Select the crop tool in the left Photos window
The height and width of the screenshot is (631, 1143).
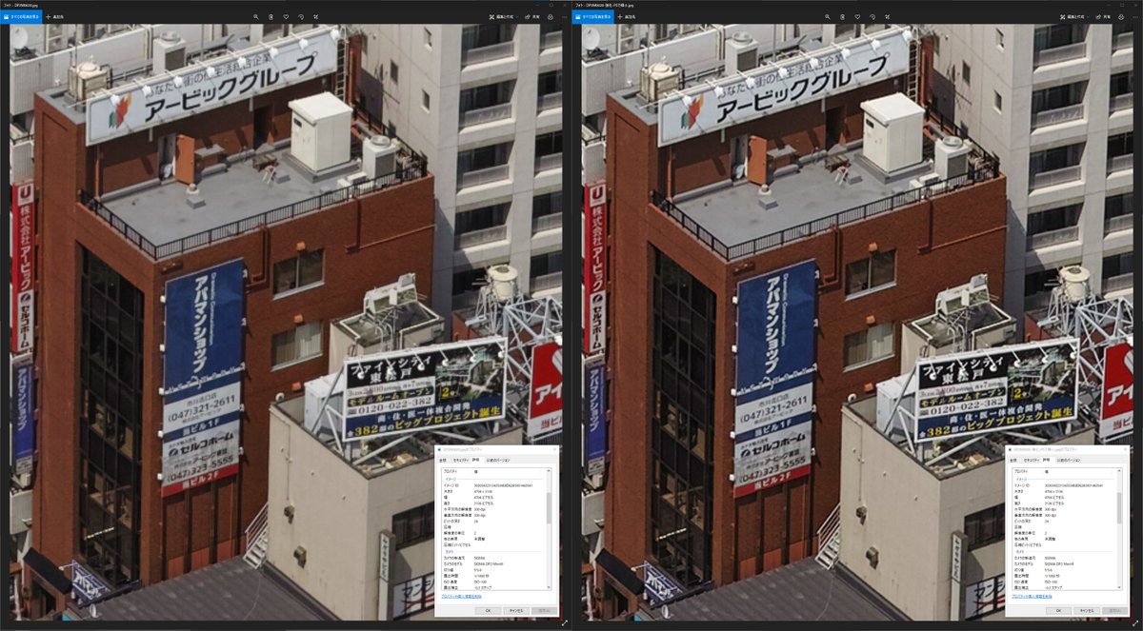click(x=315, y=17)
